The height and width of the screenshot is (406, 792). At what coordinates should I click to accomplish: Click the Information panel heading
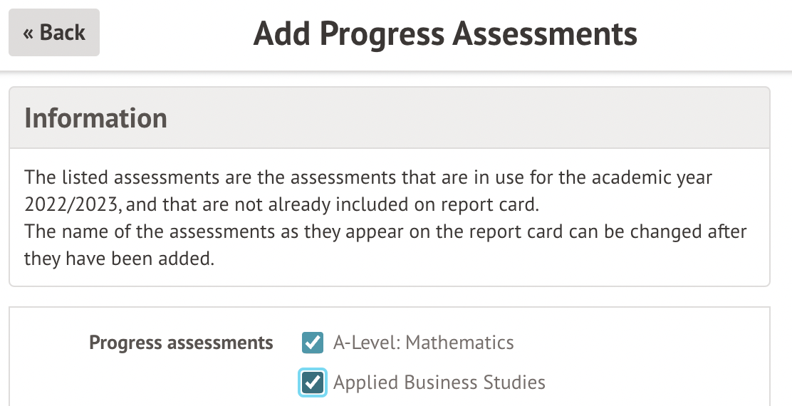[x=96, y=118]
